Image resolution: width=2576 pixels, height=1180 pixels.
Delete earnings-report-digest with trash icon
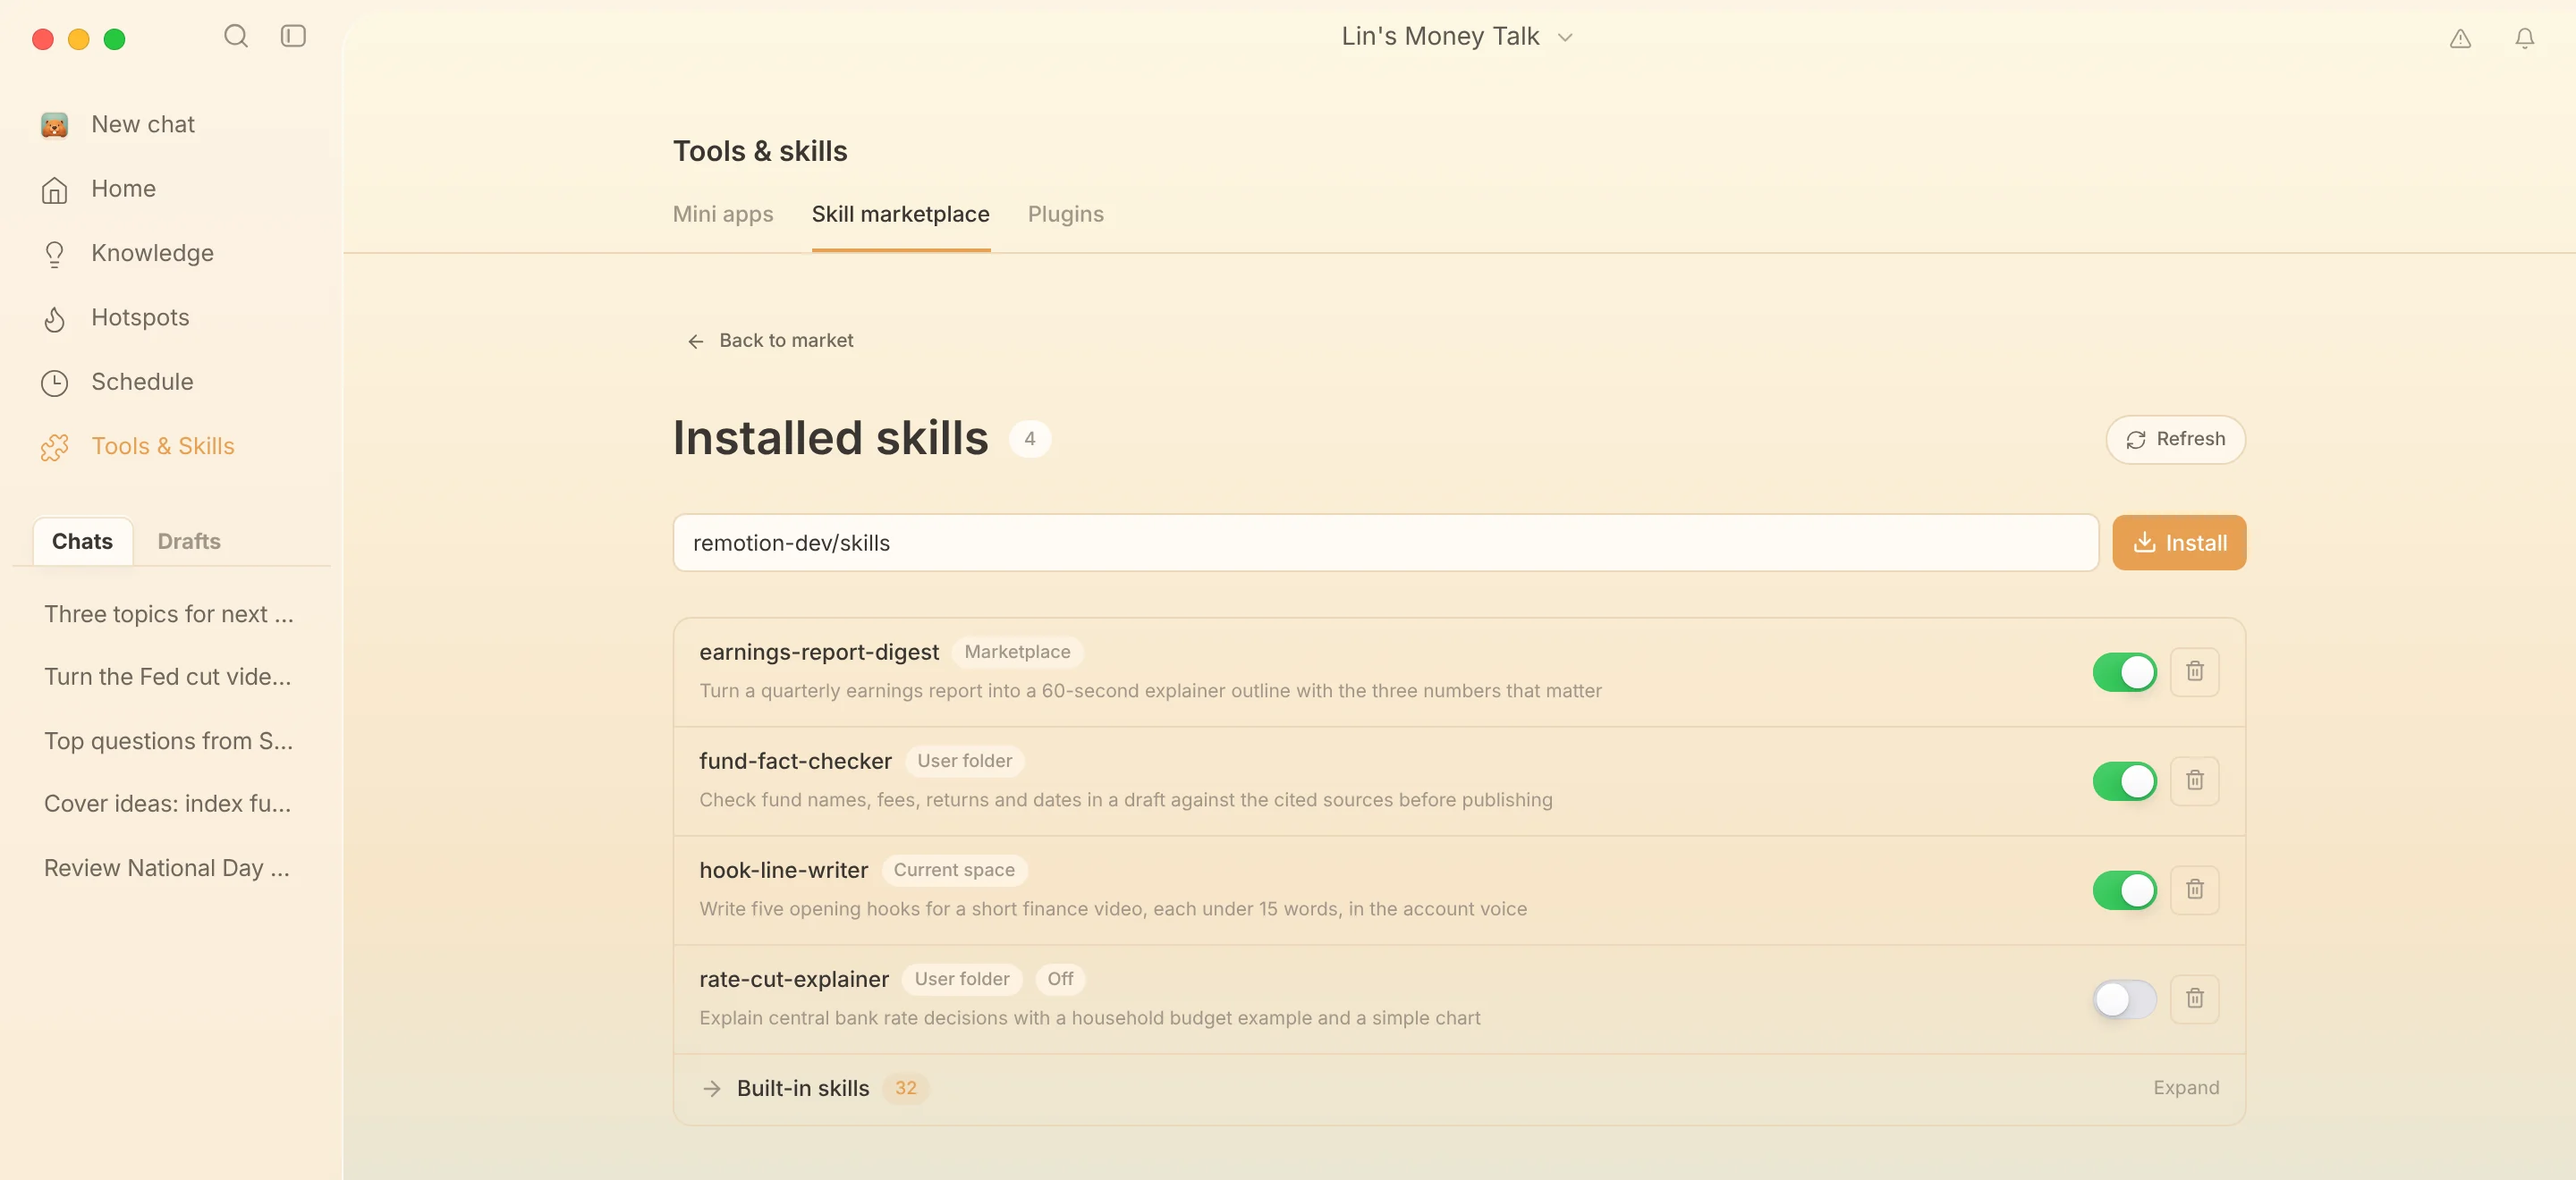(x=2194, y=670)
